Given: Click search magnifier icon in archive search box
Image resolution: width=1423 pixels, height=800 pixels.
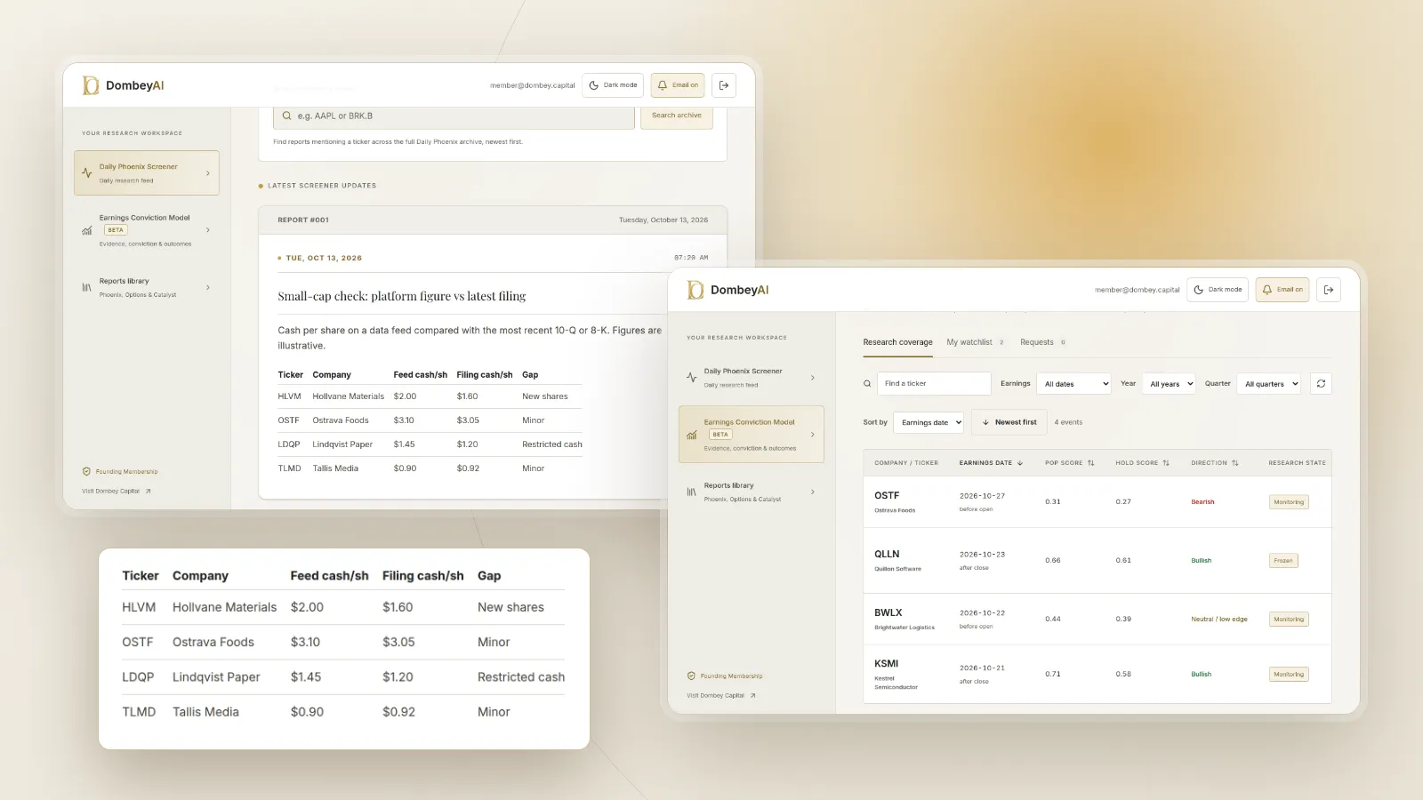Looking at the screenshot, I should click(286, 116).
